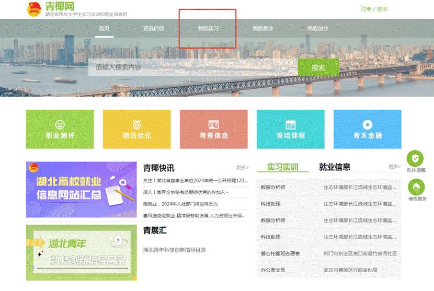This screenshot has width=434, height=291.
Task: Focus the 请输入搜索内容 search field
Action: pos(193,67)
